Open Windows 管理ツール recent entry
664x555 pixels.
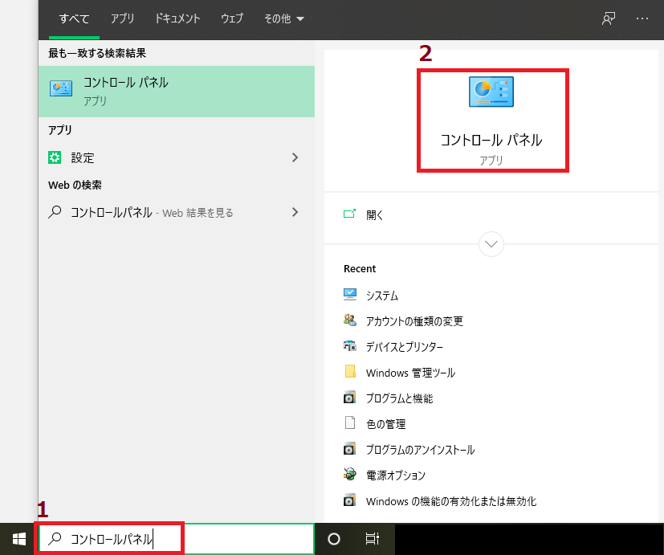tap(411, 373)
